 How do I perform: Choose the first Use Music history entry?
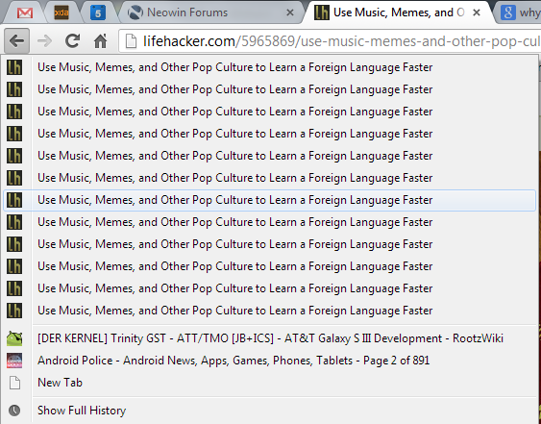[x=269, y=67]
